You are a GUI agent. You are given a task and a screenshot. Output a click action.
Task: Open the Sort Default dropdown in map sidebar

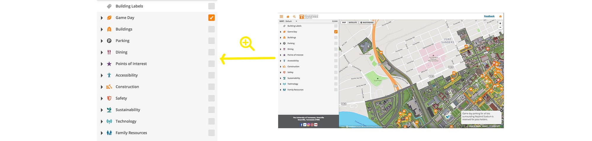[x=291, y=21]
